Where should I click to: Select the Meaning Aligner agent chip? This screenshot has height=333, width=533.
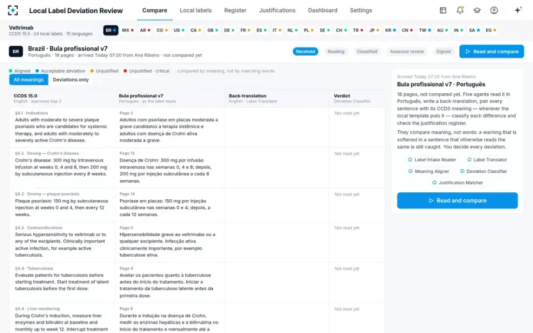429,171
